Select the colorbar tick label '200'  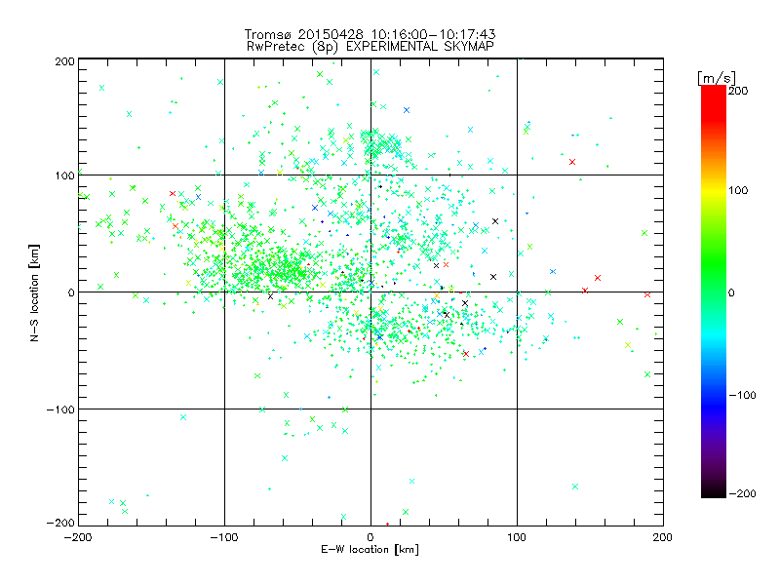[738, 91]
